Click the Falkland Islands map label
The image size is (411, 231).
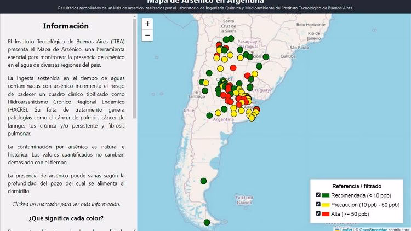point(244,200)
